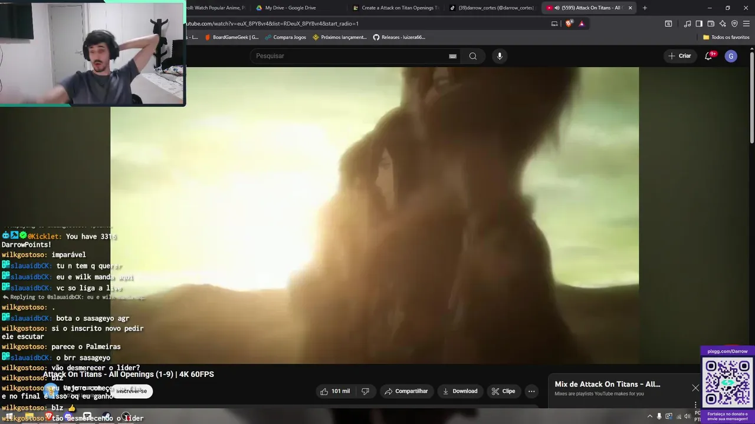Open the system tray volume icon
The image size is (755, 424).
click(687, 416)
